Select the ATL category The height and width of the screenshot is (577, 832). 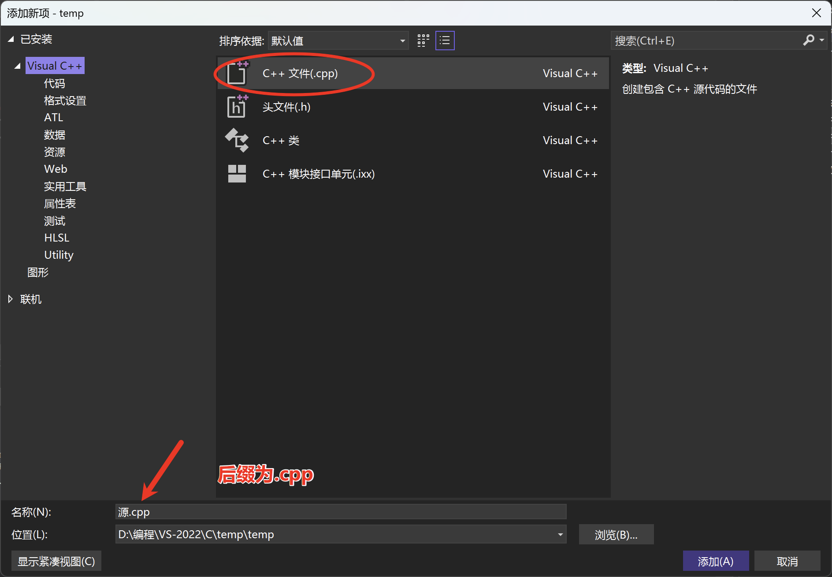click(x=54, y=118)
